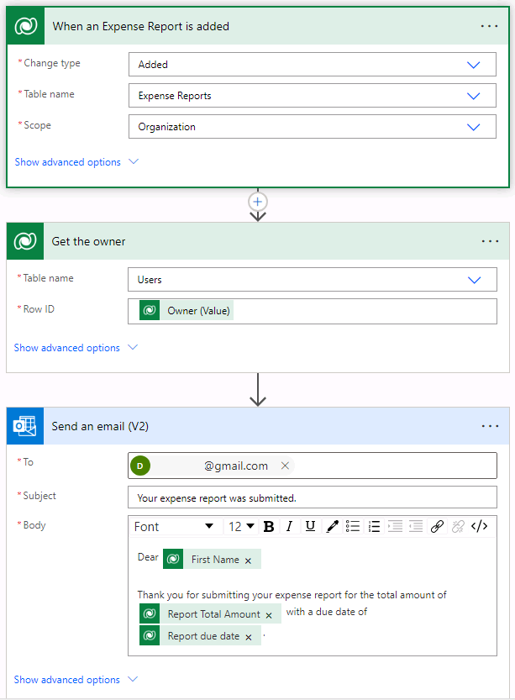Insert a hyperlink with the link icon
Screen dimensions: 515x700
pyautogui.click(x=437, y=526)
